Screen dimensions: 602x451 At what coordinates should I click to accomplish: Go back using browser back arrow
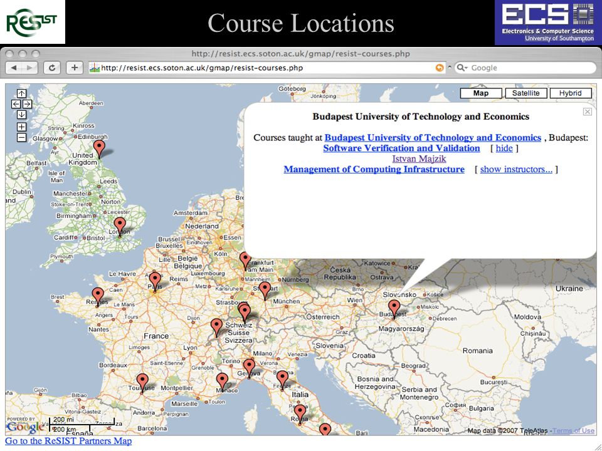tap(14, 68)
